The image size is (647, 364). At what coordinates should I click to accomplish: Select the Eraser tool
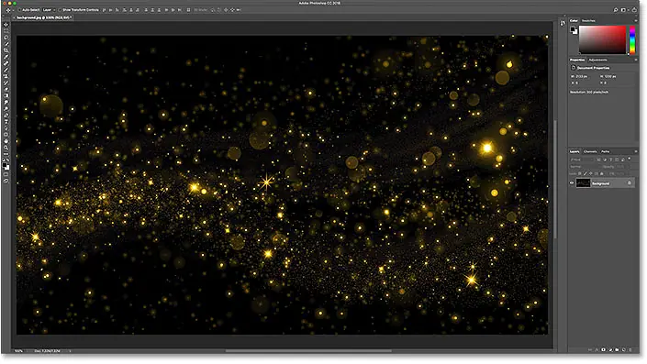click(6, 89)
